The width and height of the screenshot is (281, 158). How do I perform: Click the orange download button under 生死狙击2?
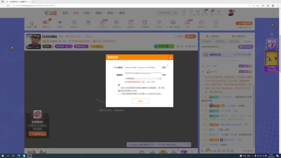click(x=38, y=134)
